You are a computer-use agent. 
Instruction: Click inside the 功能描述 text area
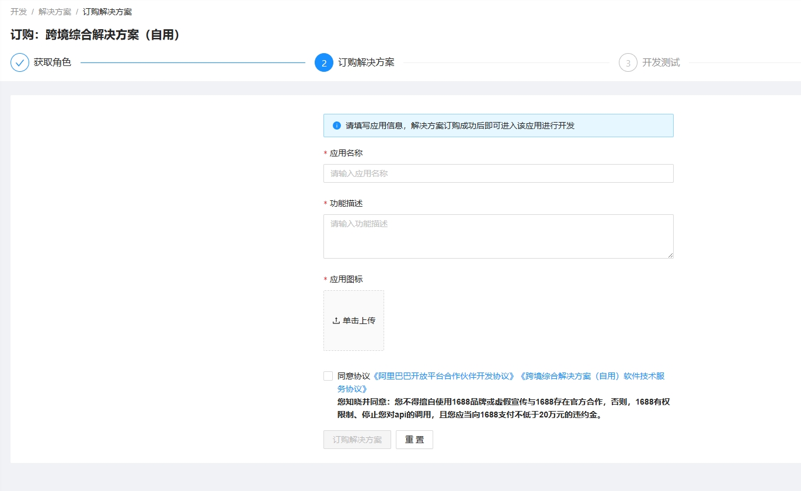498,236
